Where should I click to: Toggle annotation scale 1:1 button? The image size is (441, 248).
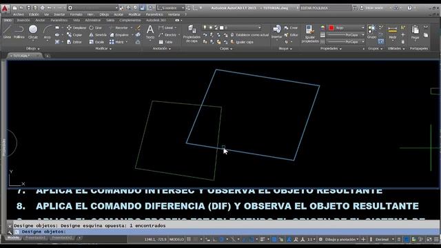310,240
